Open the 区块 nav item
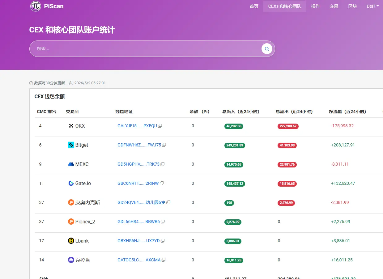The height and width of the screenshot is (279, 383). 352,6
